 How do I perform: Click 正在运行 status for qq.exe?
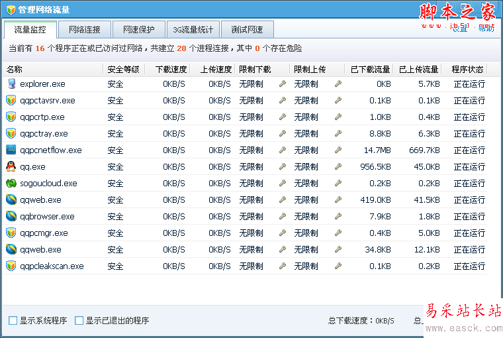[469, 167]
